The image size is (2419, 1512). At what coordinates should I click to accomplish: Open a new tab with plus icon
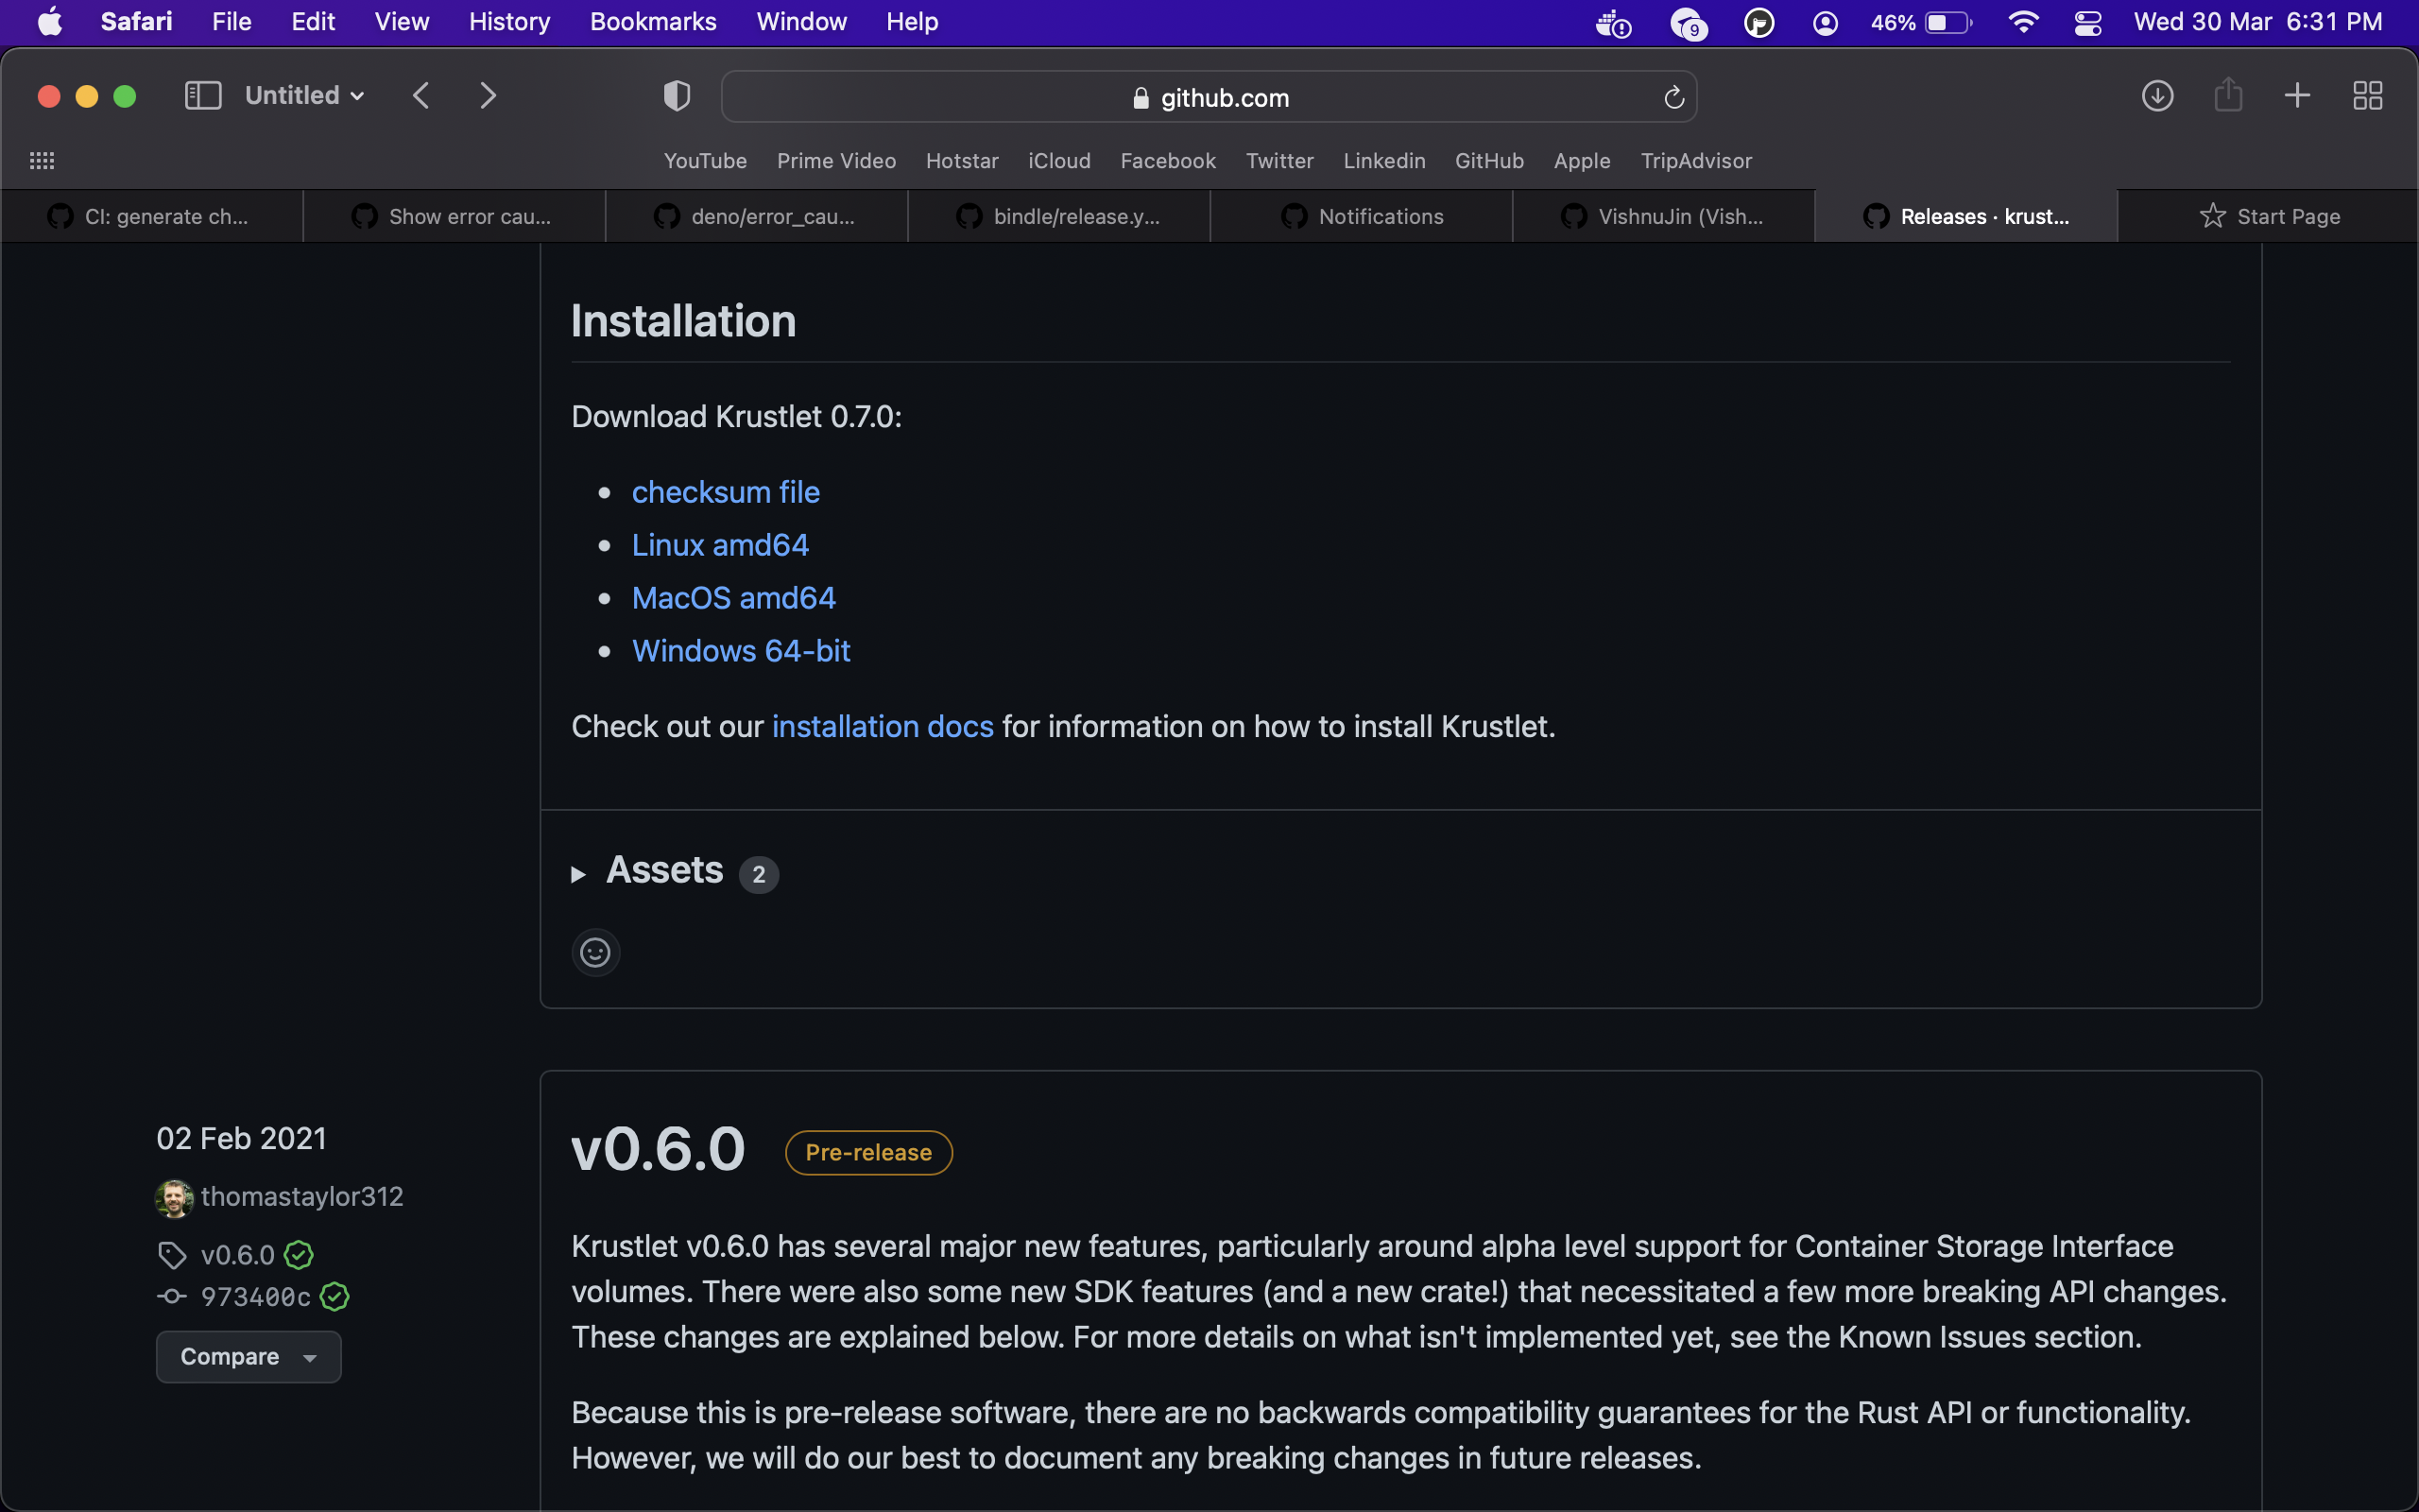click(2297, 96)
